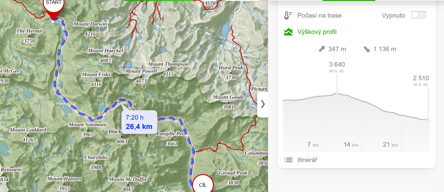Viewport: 444px width, 192px height.
Task: Click the Mount Goddard label on the map
Action: coord(28,130)
